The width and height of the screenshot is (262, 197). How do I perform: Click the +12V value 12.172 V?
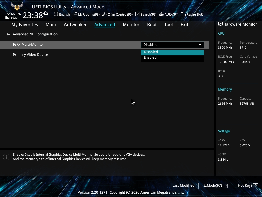[224, 145]
